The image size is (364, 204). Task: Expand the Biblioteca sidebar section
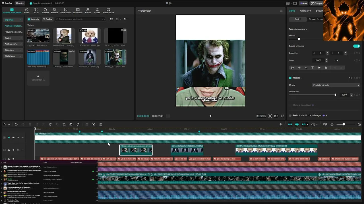(13, 56)
